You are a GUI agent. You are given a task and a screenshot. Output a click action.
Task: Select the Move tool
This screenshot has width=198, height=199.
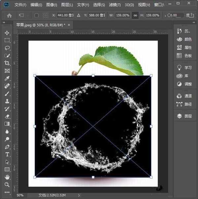point(7,33)
